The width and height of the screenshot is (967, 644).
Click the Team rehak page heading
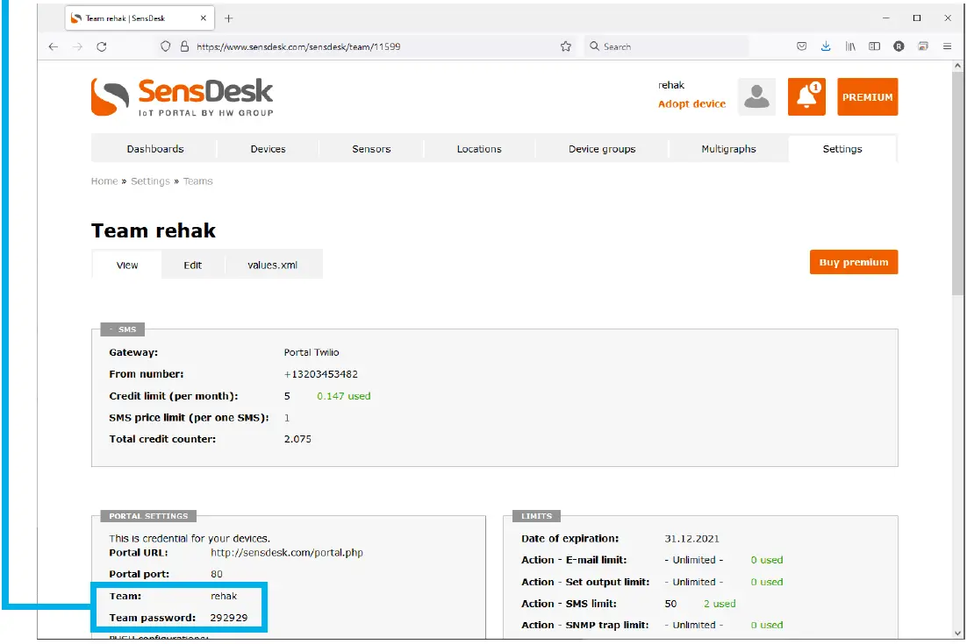tap(154, 231)
